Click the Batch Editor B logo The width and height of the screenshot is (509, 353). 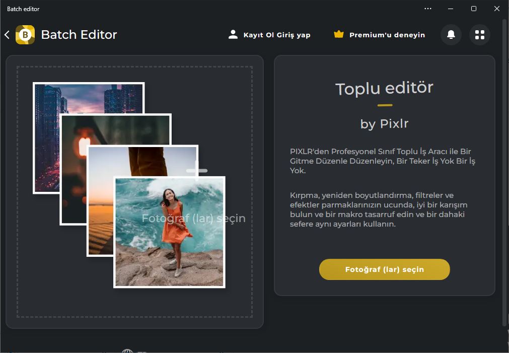point(25,34)
